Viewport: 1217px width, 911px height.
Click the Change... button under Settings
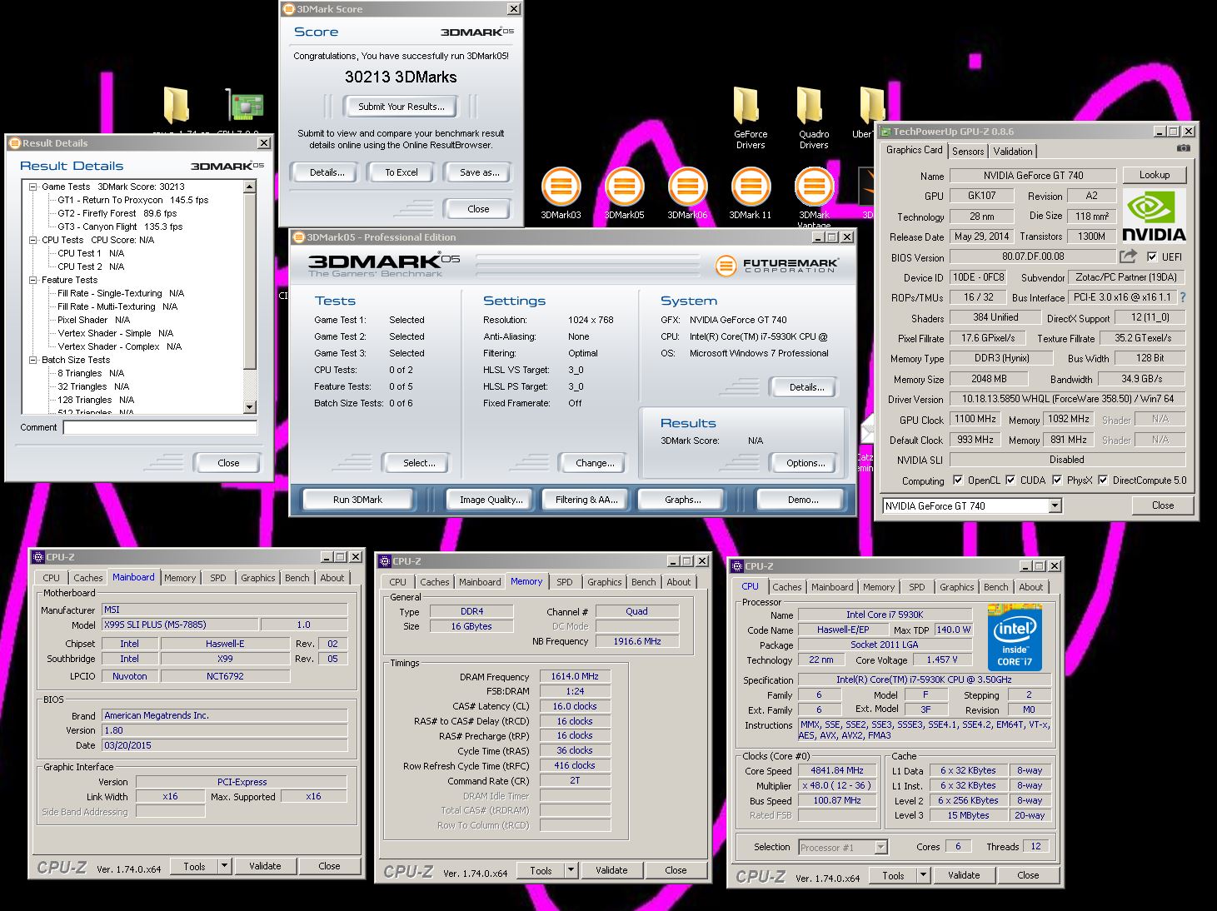tap(595, 463)
